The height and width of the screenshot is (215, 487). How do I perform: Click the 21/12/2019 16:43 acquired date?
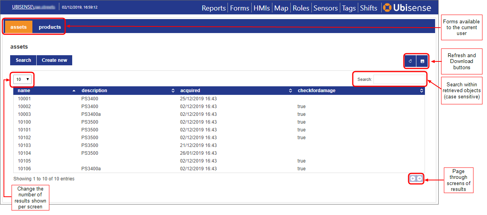tap(198, 145)
